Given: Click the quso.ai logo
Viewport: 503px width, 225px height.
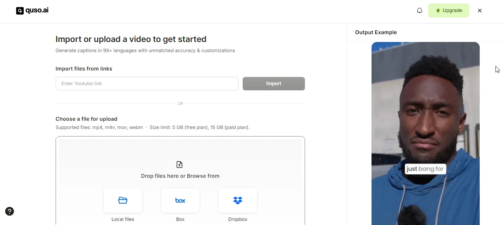Looking at the screenshot, I should click(32, 10).
